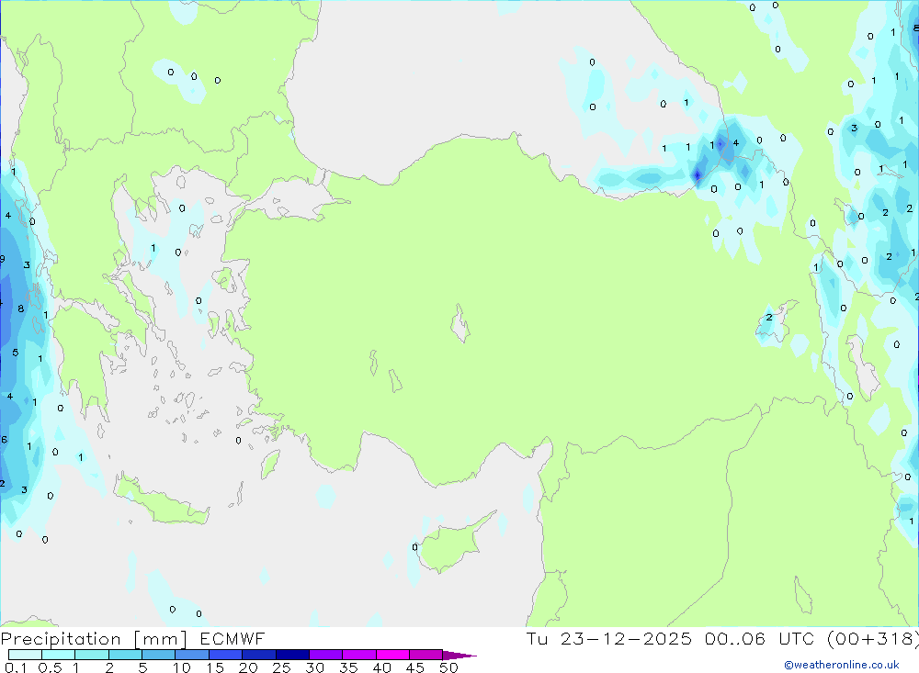Click the 'Precipitation [mm]' title text
919x673 pixels.
pyautogui.click(x=94, y=639)
